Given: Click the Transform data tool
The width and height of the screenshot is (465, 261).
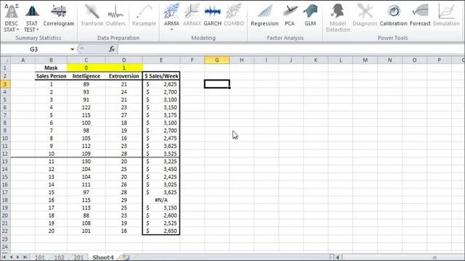Looking at the screenshot, I should 92,15.
